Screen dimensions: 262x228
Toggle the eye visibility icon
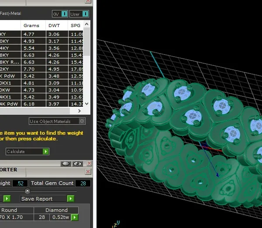click(78, 164)
